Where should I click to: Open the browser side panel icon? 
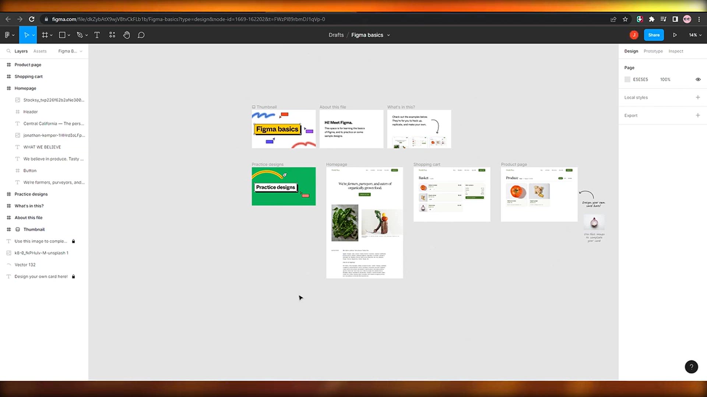click(675, 19)
